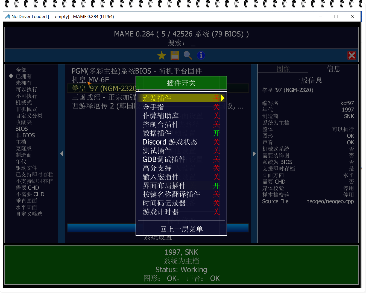Click the magnifying glass search icon

tap(188, 56)
